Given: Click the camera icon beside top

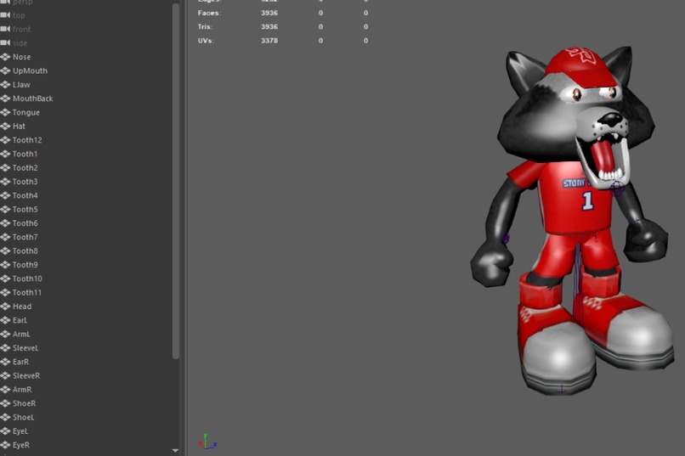Looking at the screenshot, I should pos(5,15).
